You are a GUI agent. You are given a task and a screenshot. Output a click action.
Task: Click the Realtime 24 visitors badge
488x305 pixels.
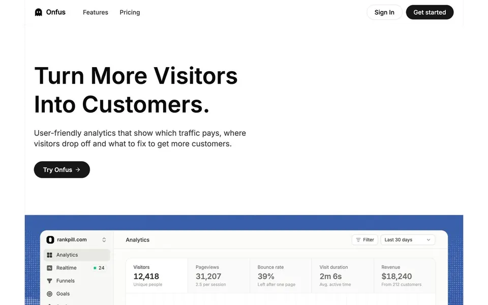click(x=99, y=268)
